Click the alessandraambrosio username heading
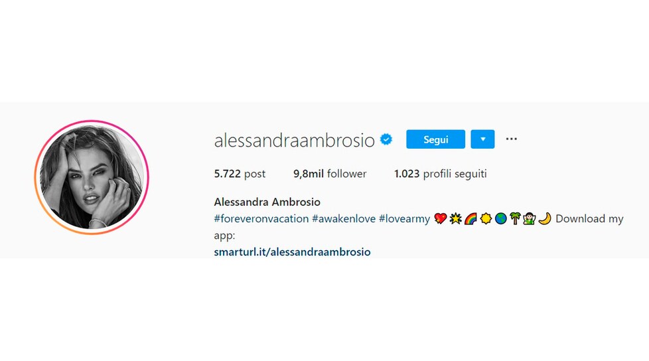Screen dimensions: 649x361 point(294,140)
